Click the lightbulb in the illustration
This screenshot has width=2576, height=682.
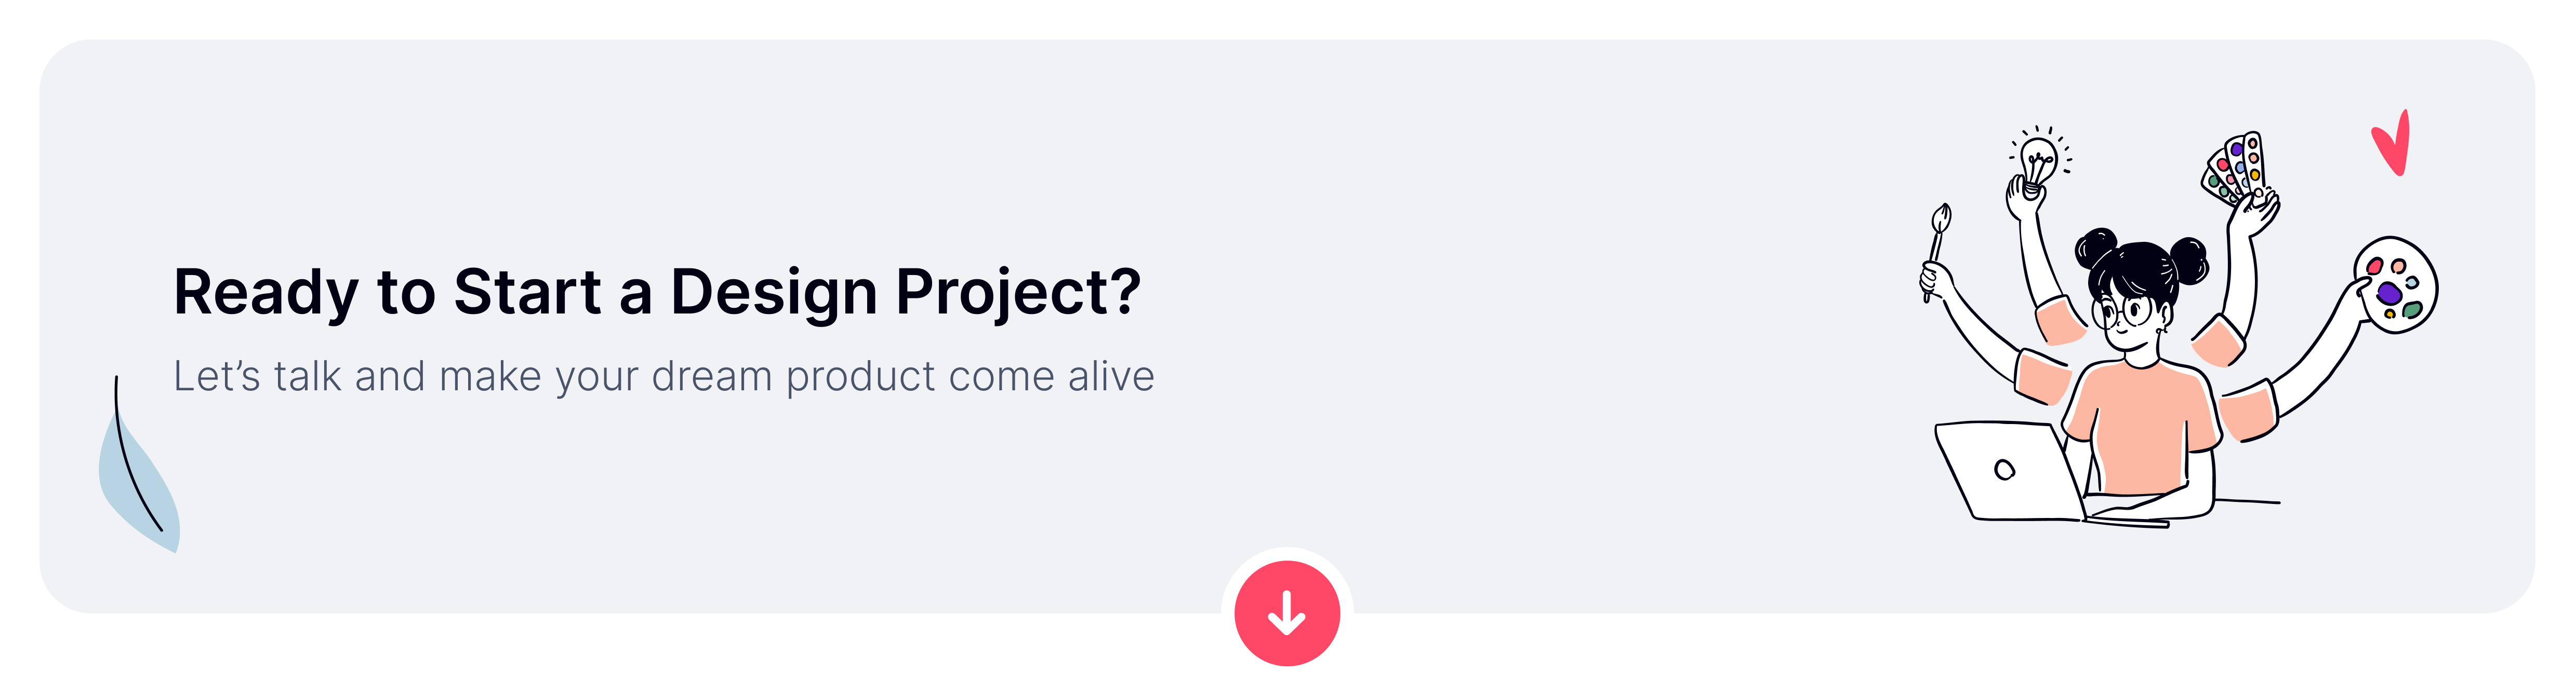tap(2039, 161)
